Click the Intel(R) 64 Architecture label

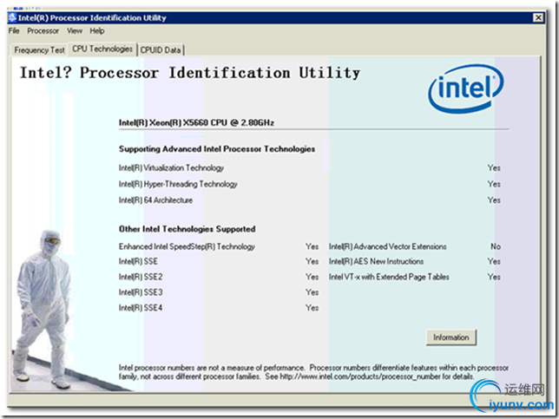(x=155, y=200)
